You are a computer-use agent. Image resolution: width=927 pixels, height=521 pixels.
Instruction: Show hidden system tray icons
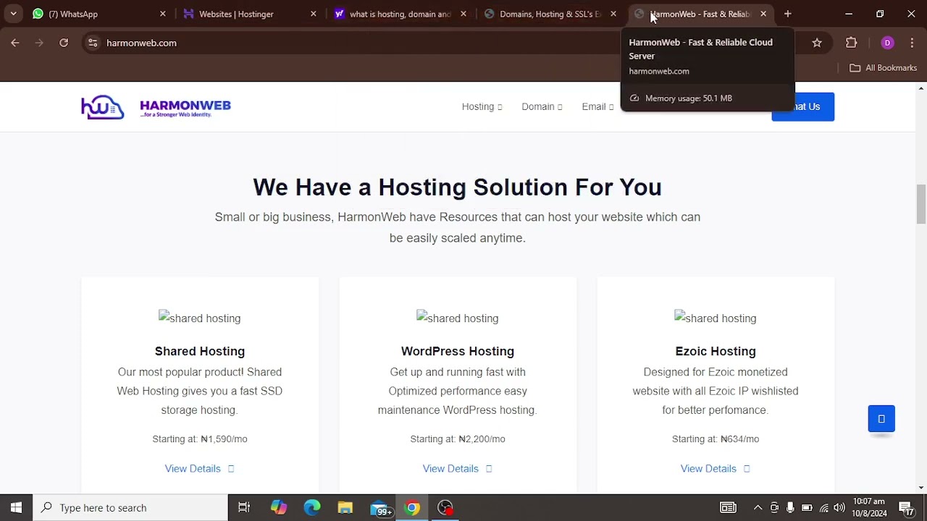click(758, 507)
